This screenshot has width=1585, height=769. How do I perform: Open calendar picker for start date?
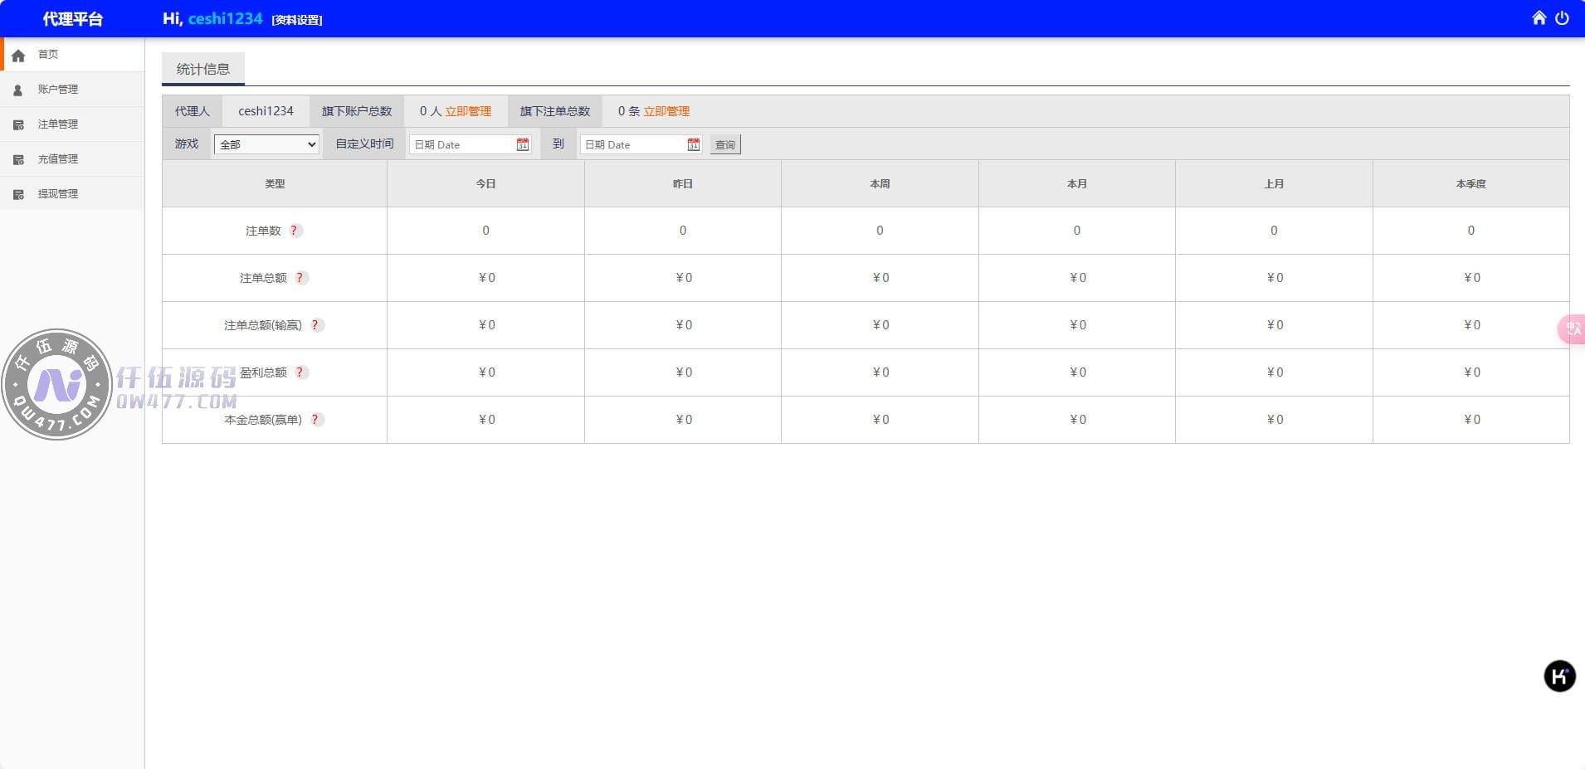[522, 144]
